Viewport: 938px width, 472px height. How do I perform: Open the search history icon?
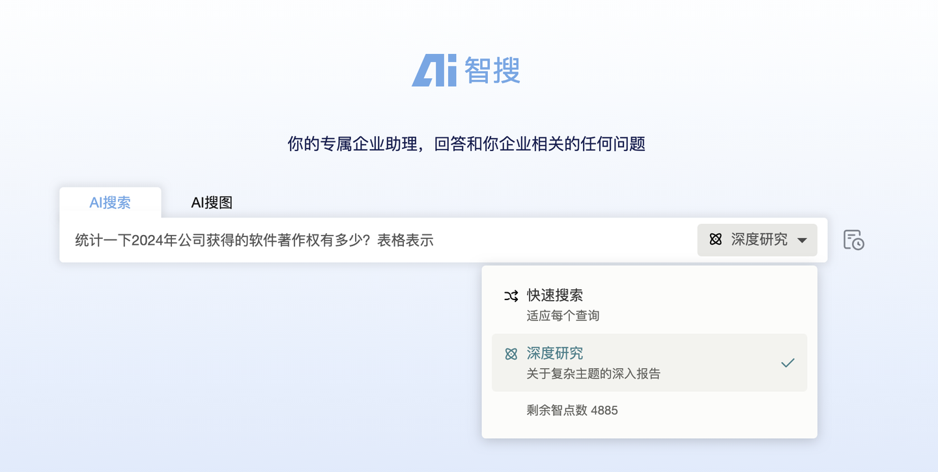[x=853, y=240]
